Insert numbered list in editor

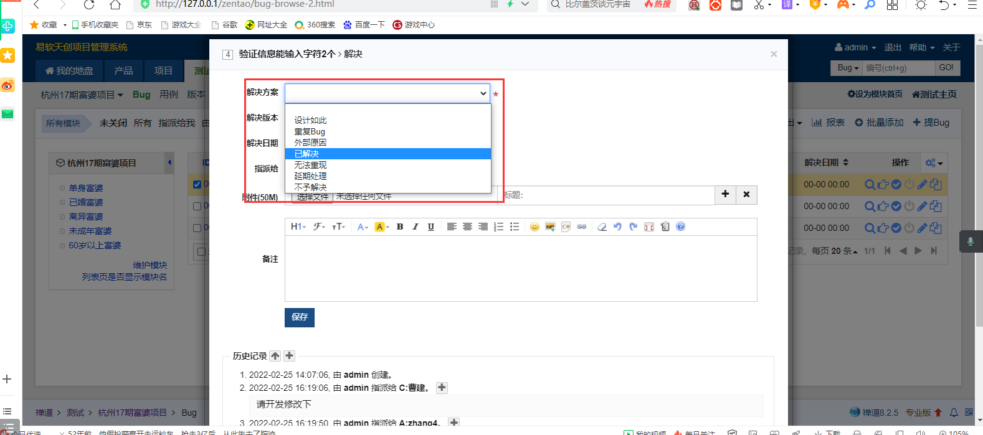coord(499,227)
